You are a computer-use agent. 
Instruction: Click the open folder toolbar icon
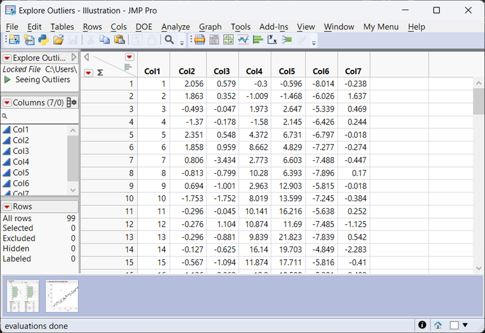click(58, 40)
